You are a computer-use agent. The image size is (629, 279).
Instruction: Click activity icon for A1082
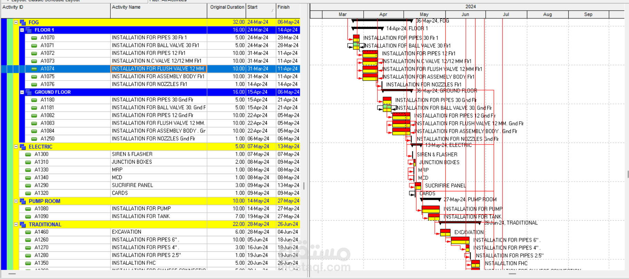(x=34, y=116)
